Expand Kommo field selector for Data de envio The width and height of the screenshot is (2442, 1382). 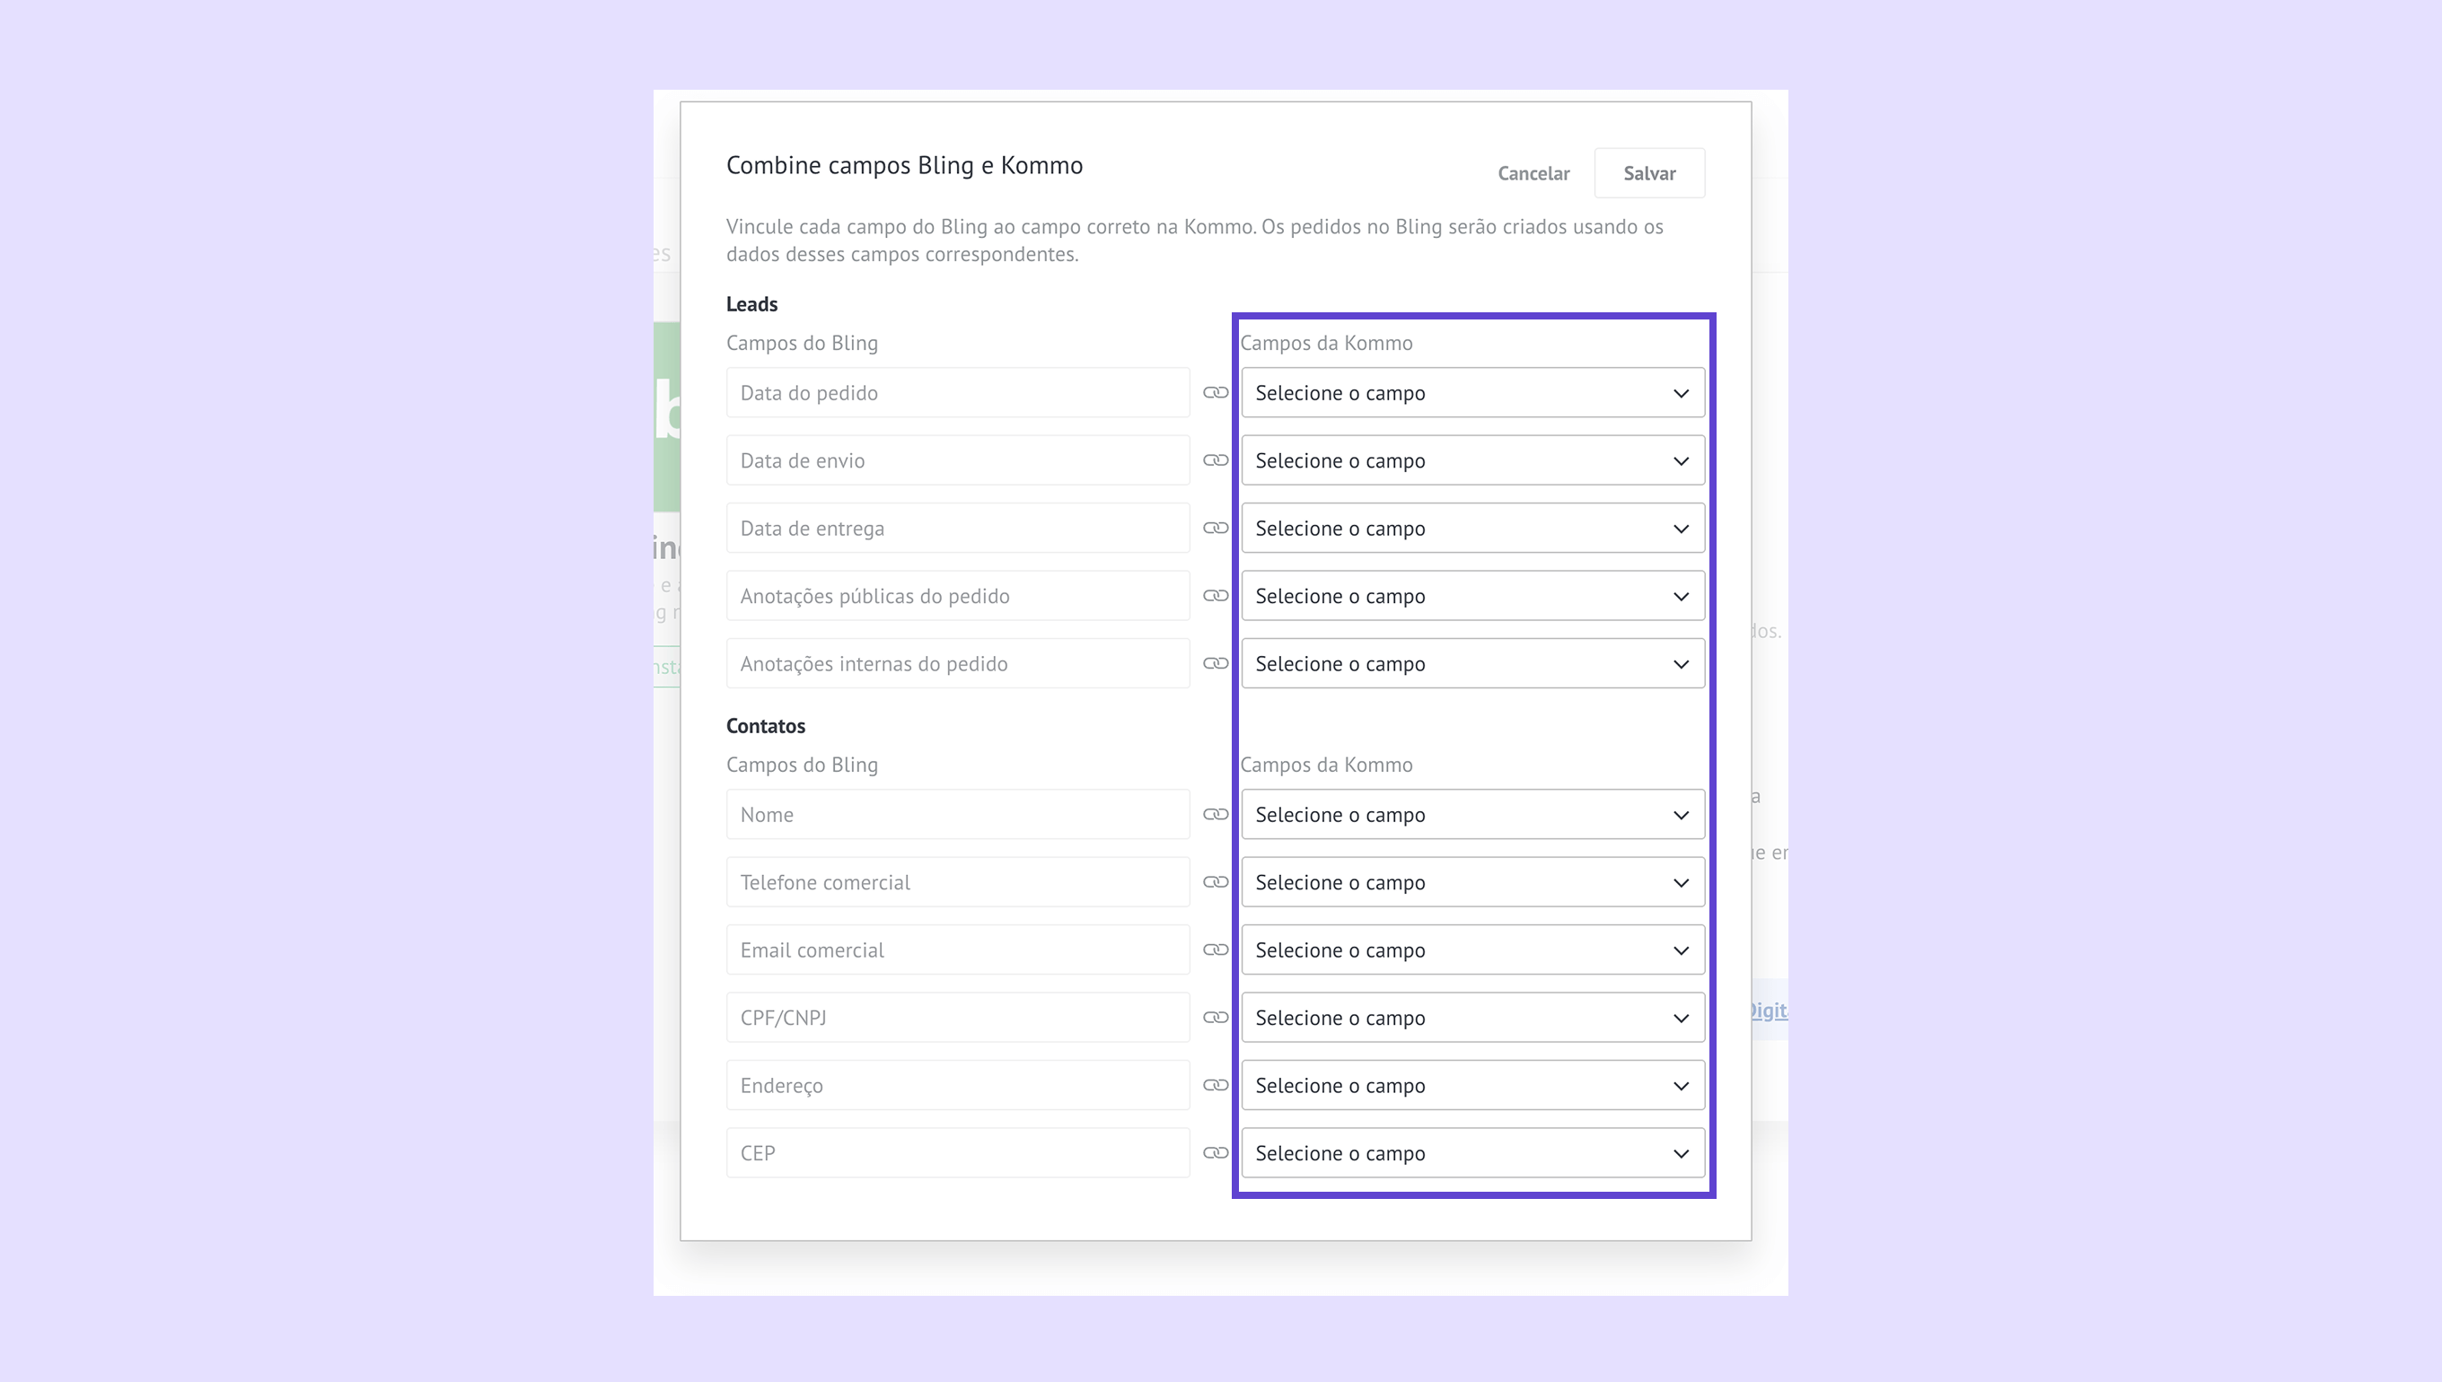[1471, 460]
